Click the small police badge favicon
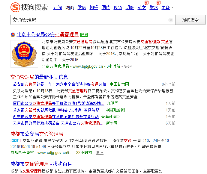Screen dimensions: 207x174 point(13,35)
